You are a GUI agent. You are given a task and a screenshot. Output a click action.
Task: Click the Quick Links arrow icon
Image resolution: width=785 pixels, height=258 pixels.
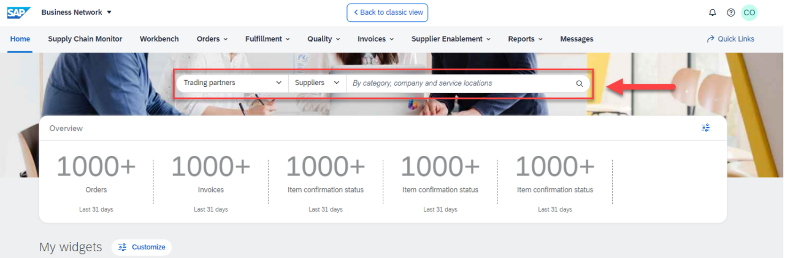tap(711, 39)
